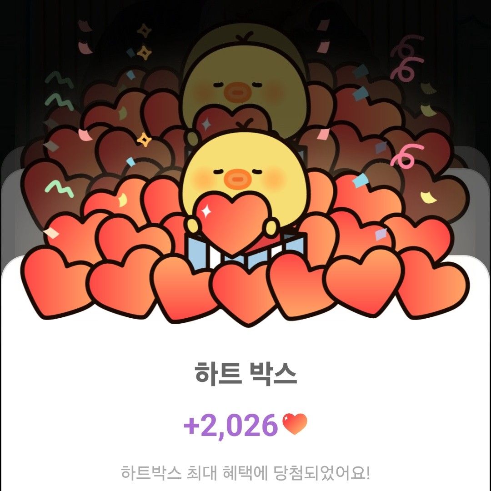The width and height of the screenshot is (491, 491).
Task: Click the 하트 박스 title text
Action: (x=246, y=373)
